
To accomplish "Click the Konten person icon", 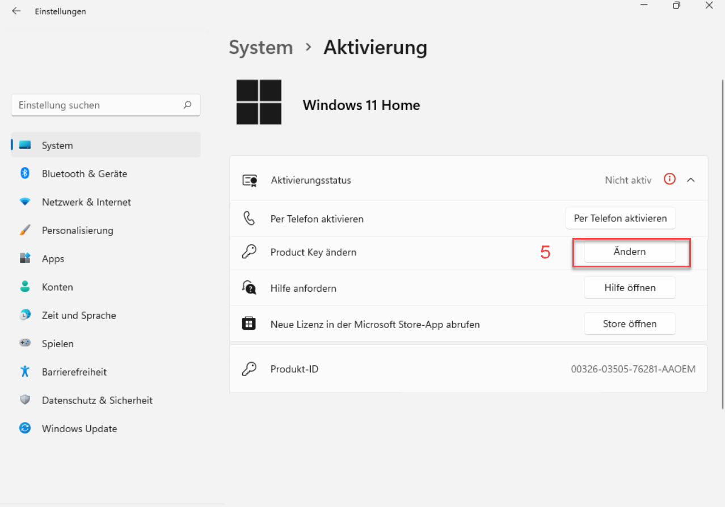I will tap(25, 287).
